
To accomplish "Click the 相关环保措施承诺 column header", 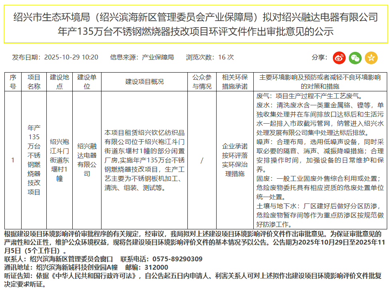I will click(235, 82).
